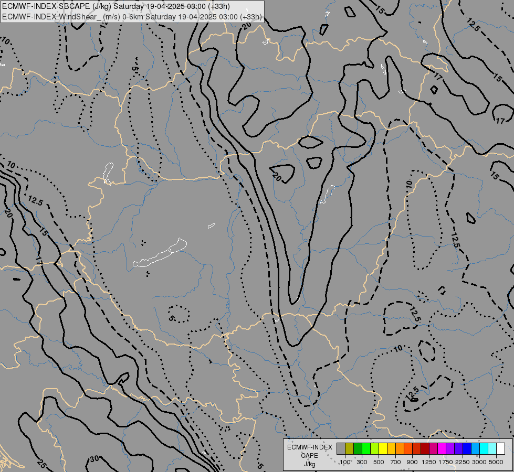Click the WindShear 0-6km title line

pos(132,17)
